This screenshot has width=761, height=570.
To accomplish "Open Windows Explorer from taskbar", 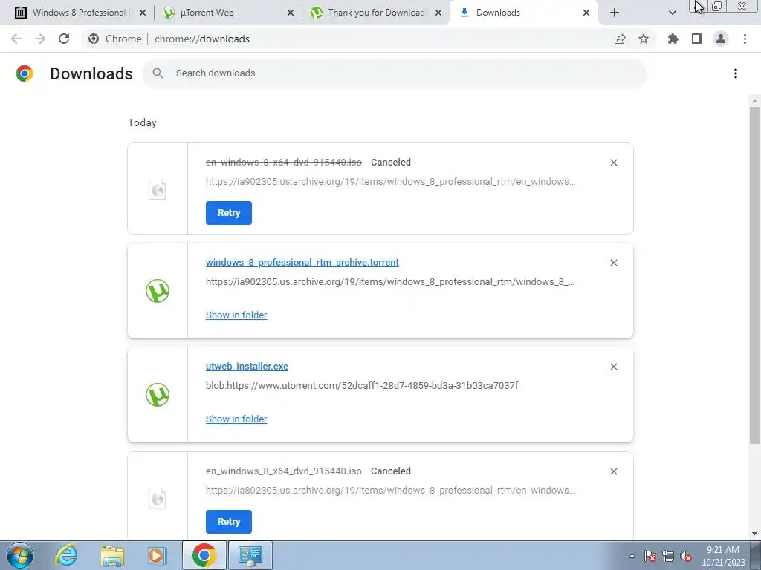I will (112, 555).
